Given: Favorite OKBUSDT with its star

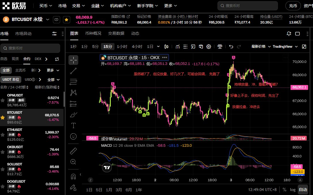Looking at the screenshot, I should coord(3,152).
